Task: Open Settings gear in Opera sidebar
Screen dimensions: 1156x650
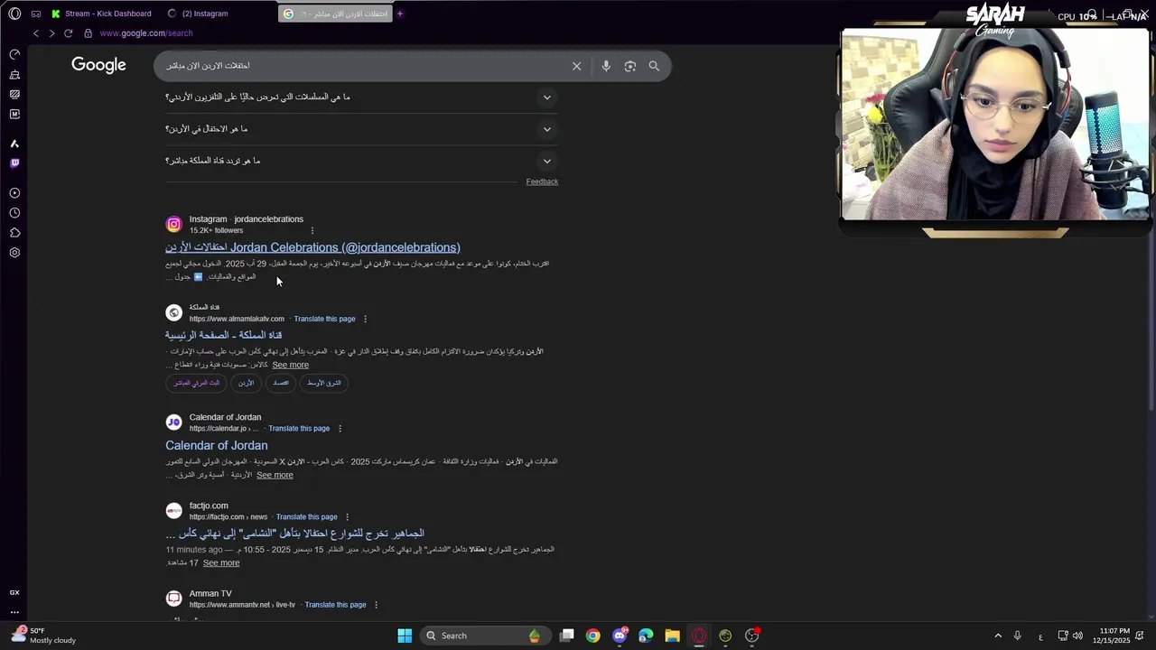Action: 14,253
